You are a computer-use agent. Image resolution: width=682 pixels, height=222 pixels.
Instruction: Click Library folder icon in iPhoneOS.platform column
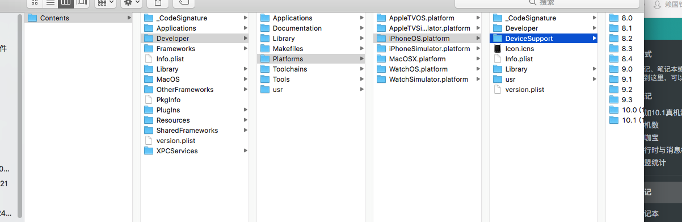tap(498, 69)
